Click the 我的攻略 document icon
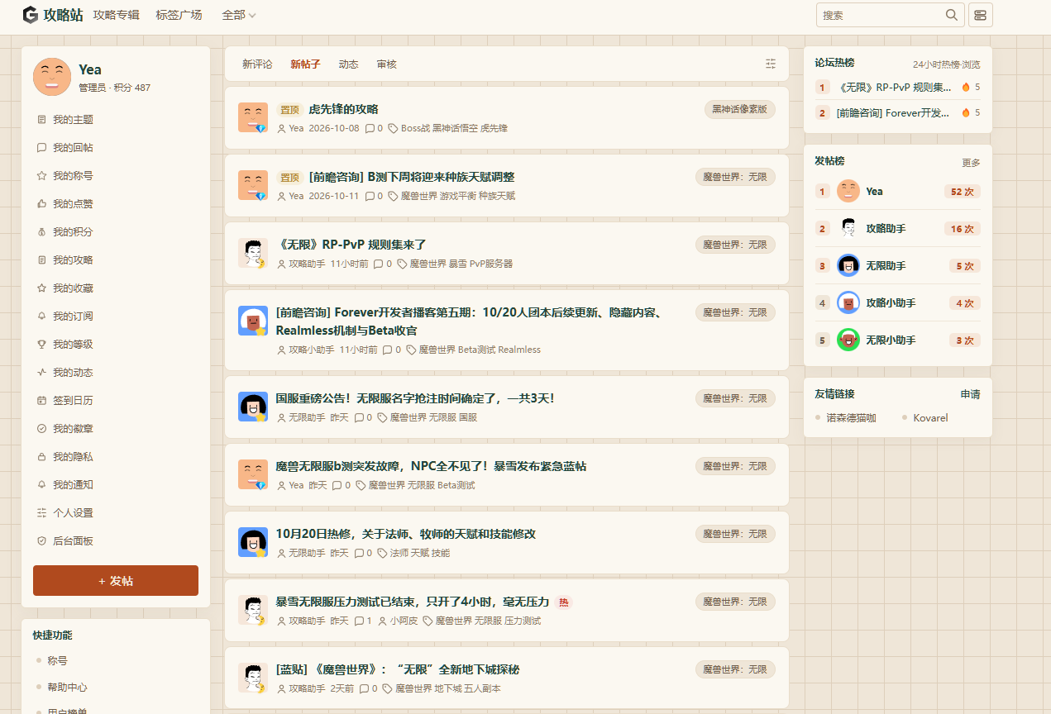 (41, 260)
